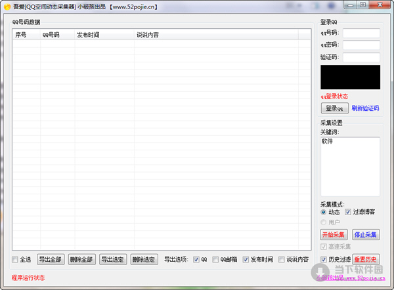Toggle the 发布时间 export checkbox
The width and height of the screenshot is (394, 290).
246,259
